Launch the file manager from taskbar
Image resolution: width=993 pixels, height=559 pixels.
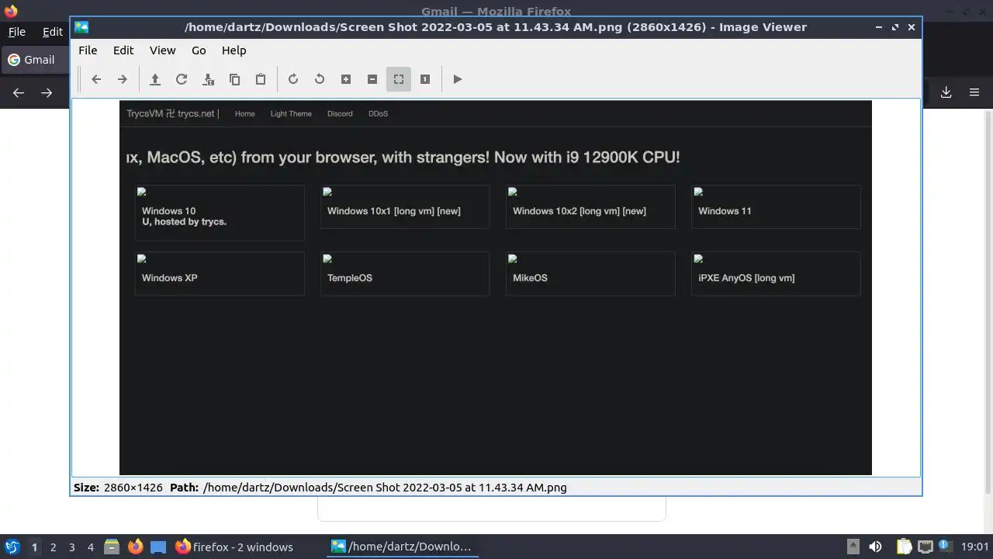pos(112,547)
